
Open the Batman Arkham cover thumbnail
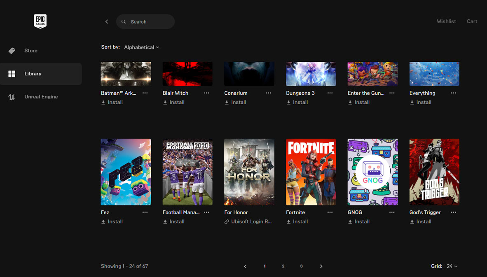tap(126, 74)
